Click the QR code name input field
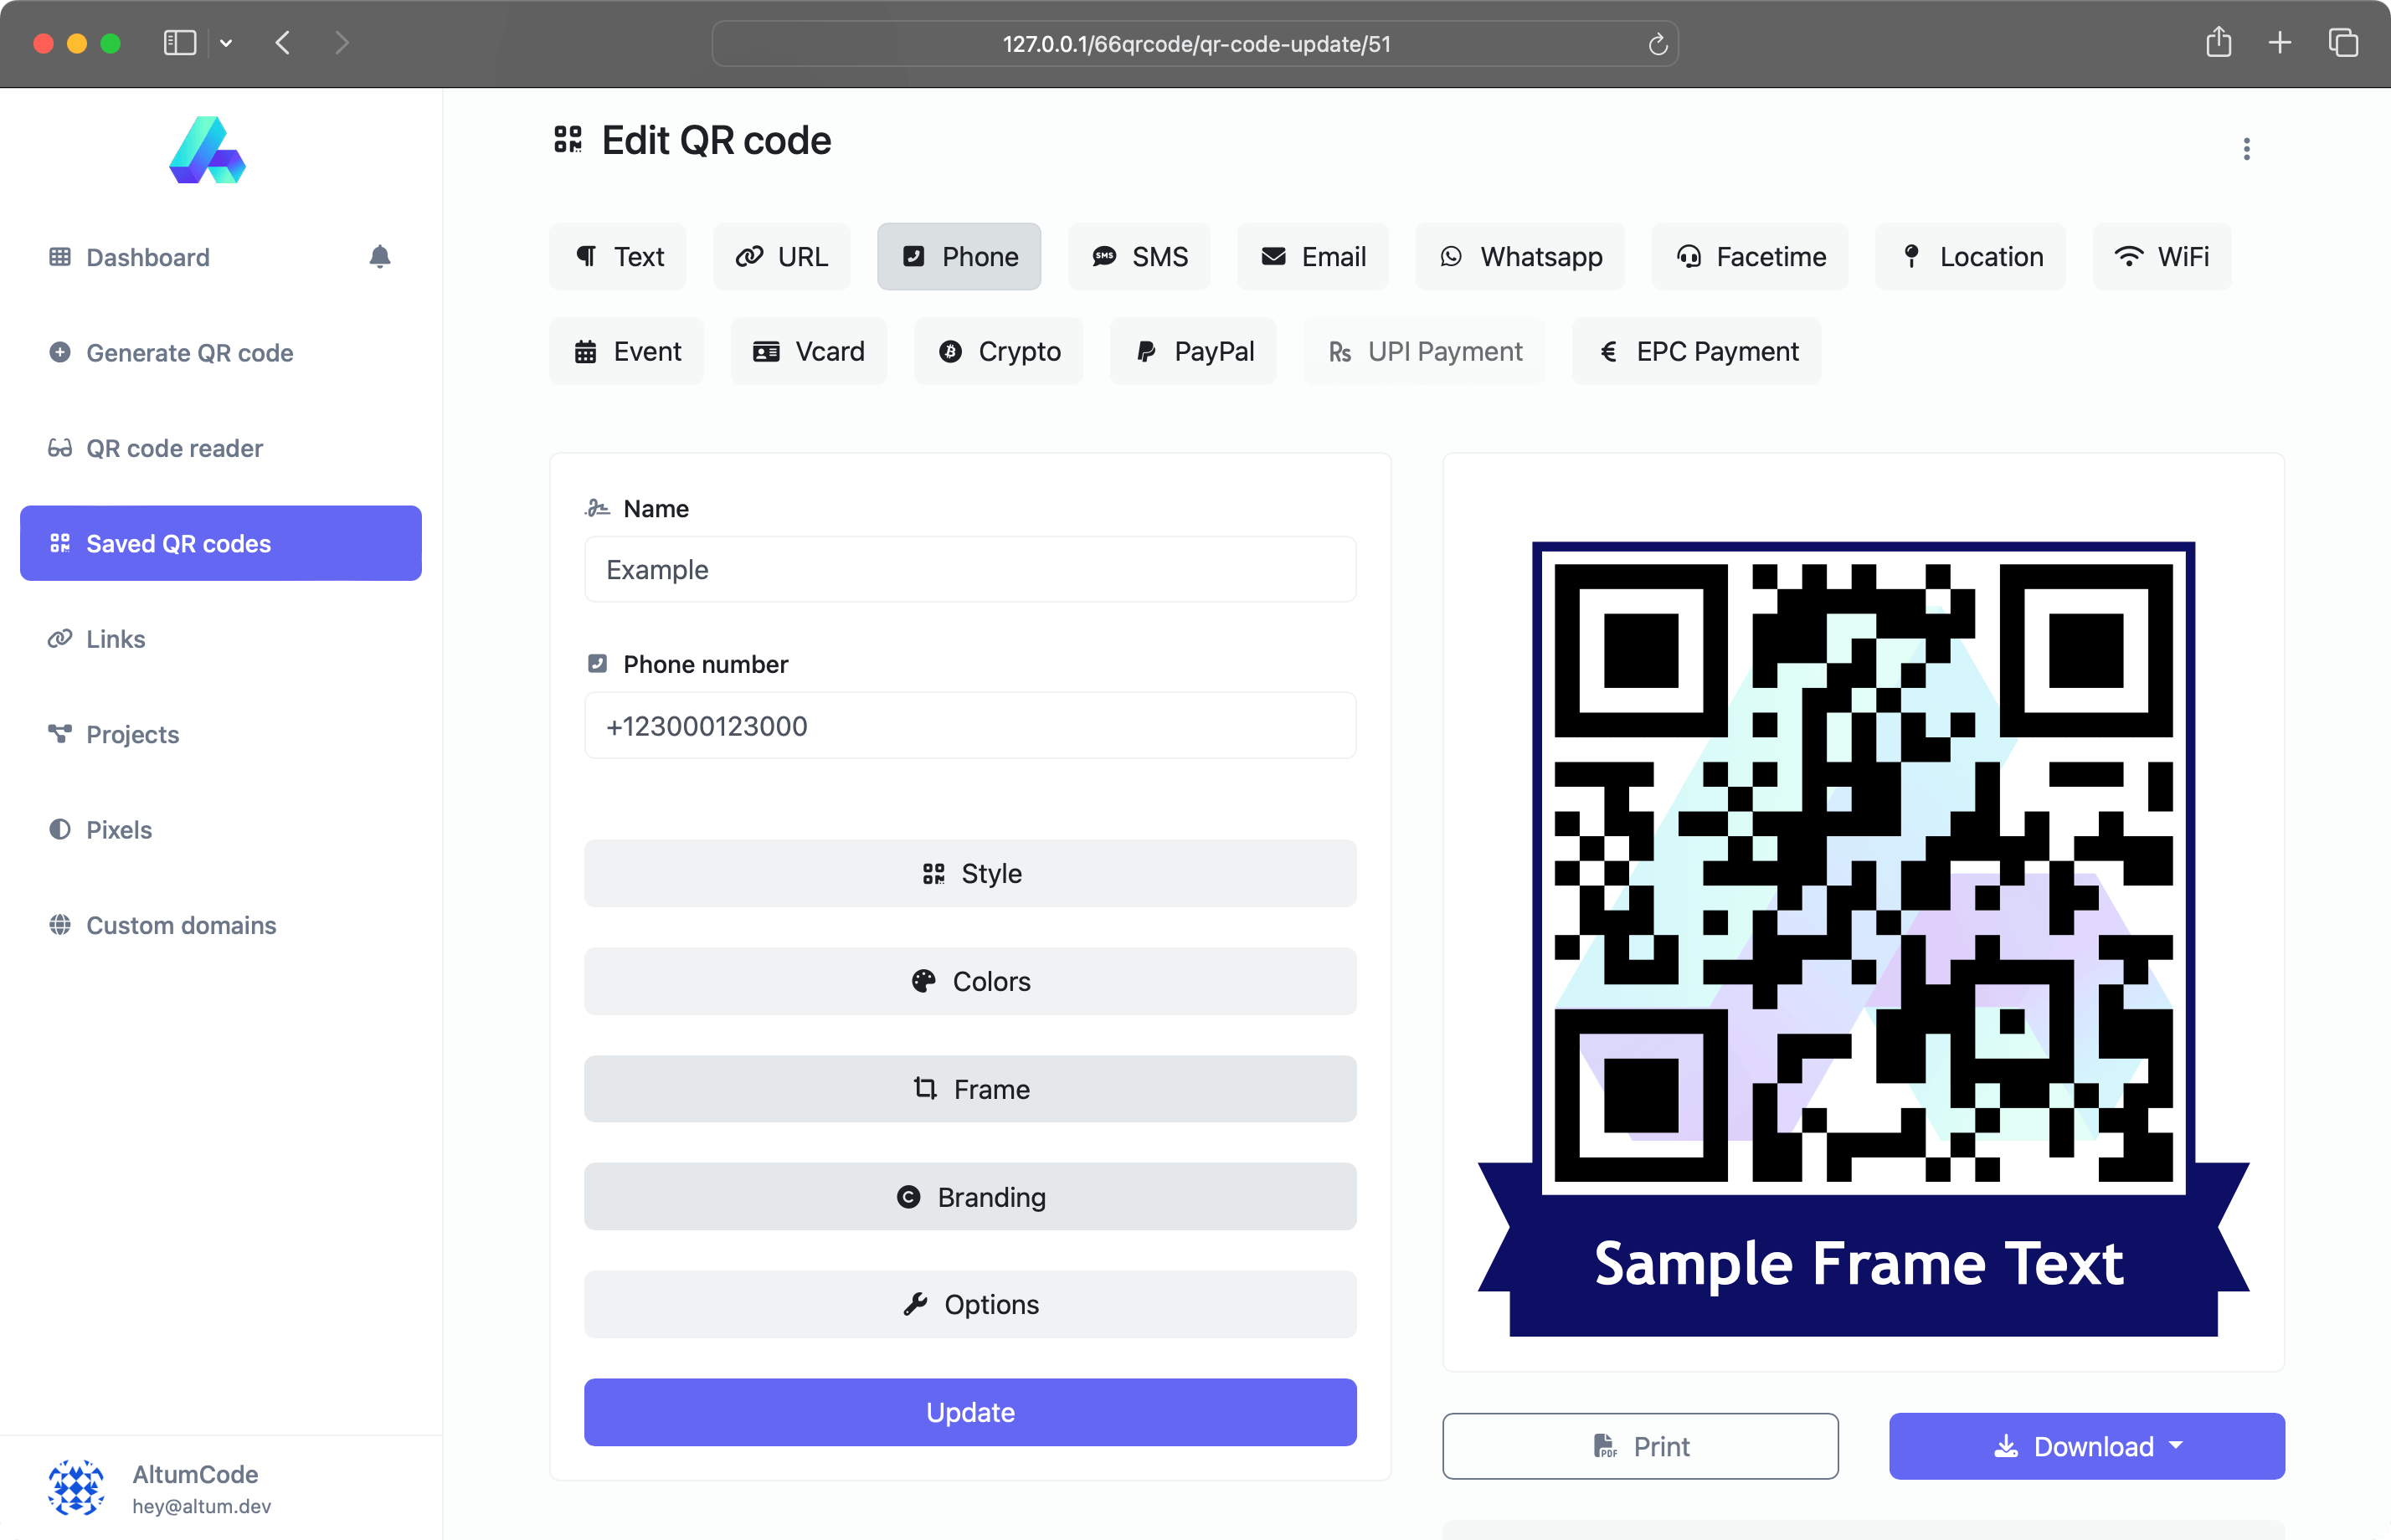 [x=970, y=570]
